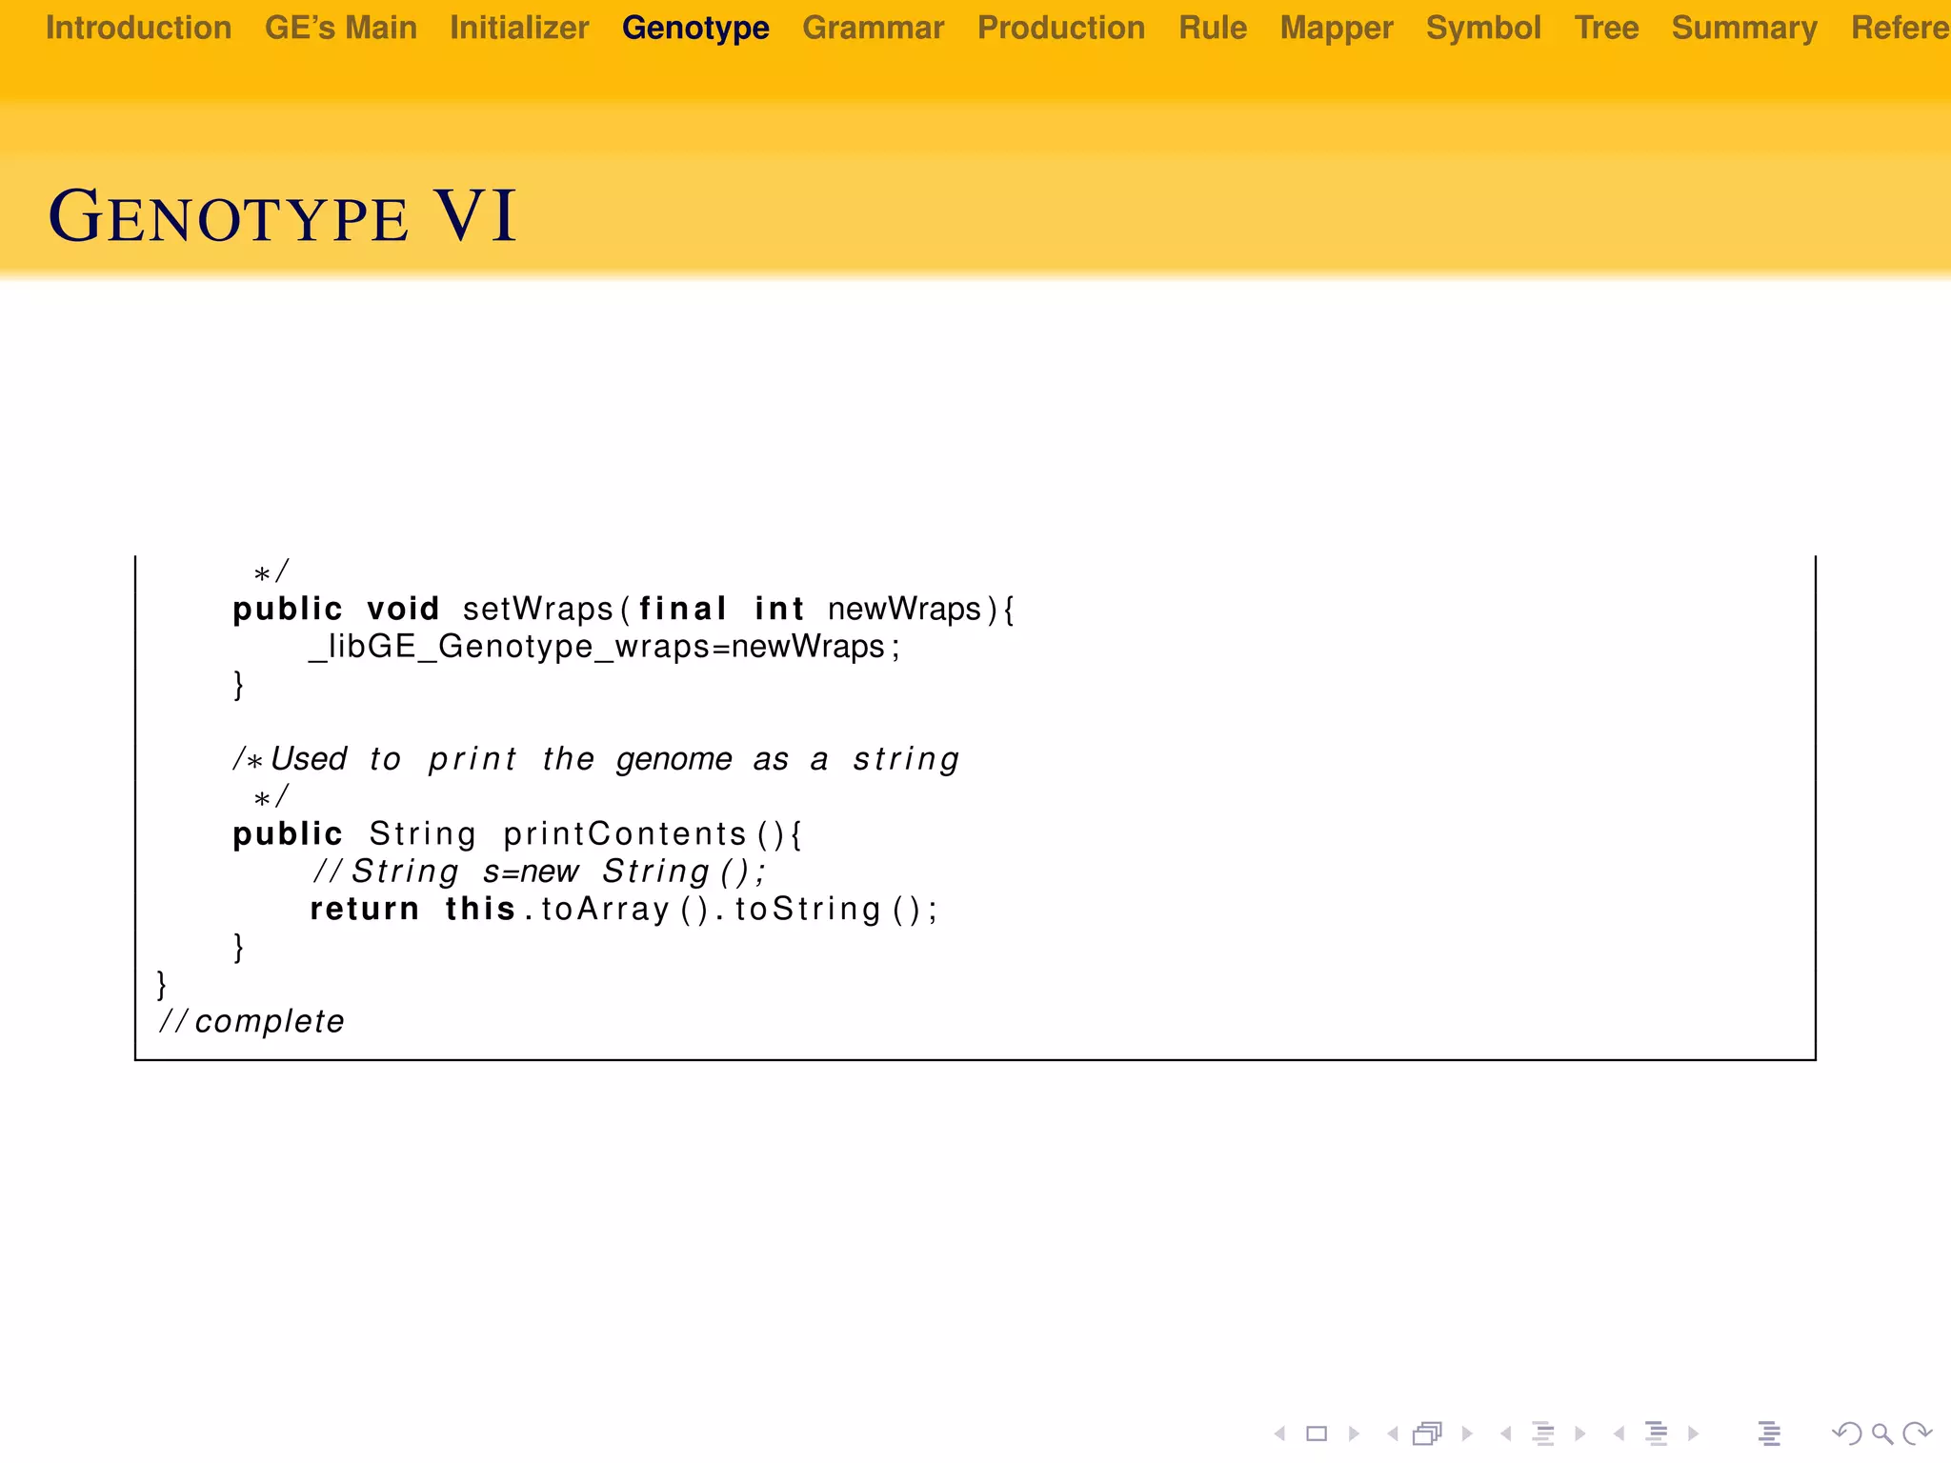
Task: Go to the Rule section
Action: (x=1213, y=28)
